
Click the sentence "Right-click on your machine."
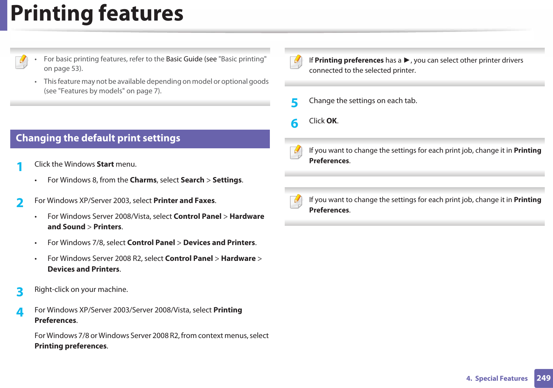(81, 289)
